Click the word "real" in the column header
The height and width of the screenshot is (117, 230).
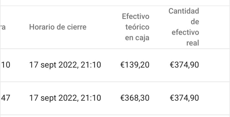[193, 43]
